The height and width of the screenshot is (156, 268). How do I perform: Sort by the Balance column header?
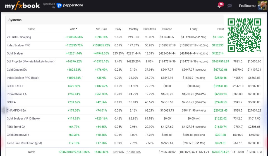[x=167, y=29]
